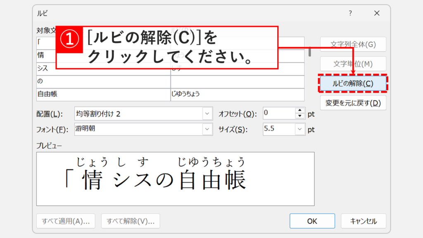Click the 文字単位(M) button
The width and height of the screenshot is (423, 238).
pyautogui.click(x=353, y=63)
